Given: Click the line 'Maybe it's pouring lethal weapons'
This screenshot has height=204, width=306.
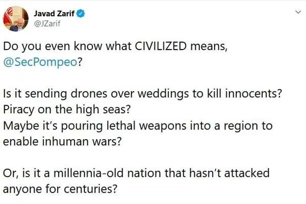Looking at the screenshot, I should (138, 126).
